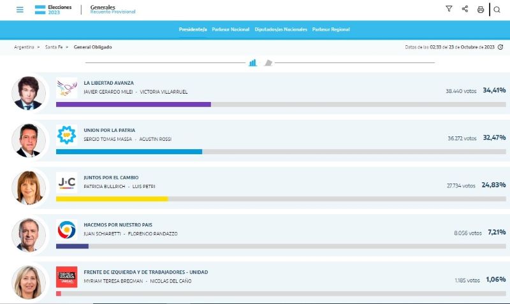Open search with the magnifier icon

pyautogui.click(x=497, y=10)
